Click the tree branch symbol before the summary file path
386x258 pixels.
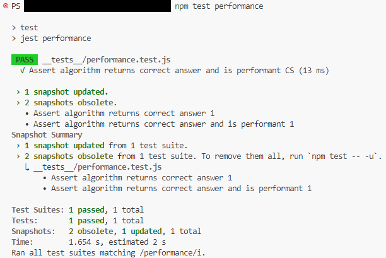click(26, 167)
